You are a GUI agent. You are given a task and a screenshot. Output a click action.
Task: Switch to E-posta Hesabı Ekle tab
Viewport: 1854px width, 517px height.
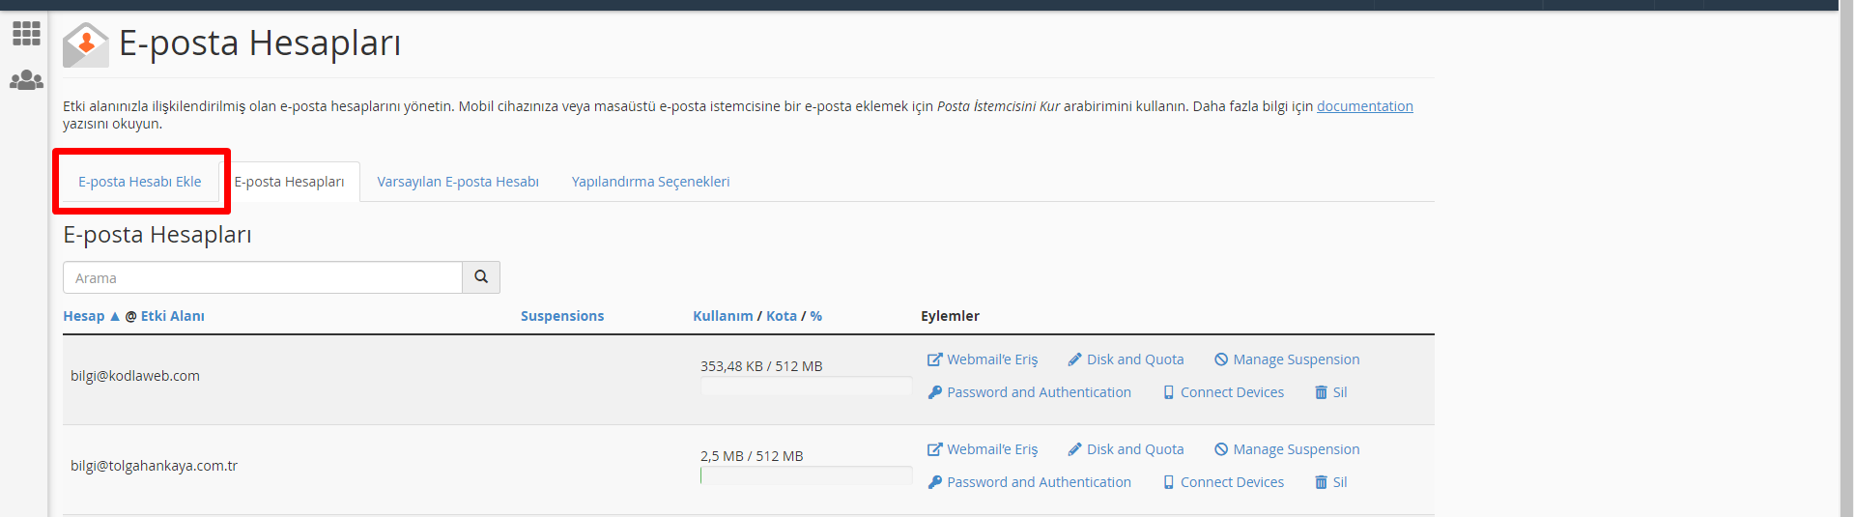[140, 182]
